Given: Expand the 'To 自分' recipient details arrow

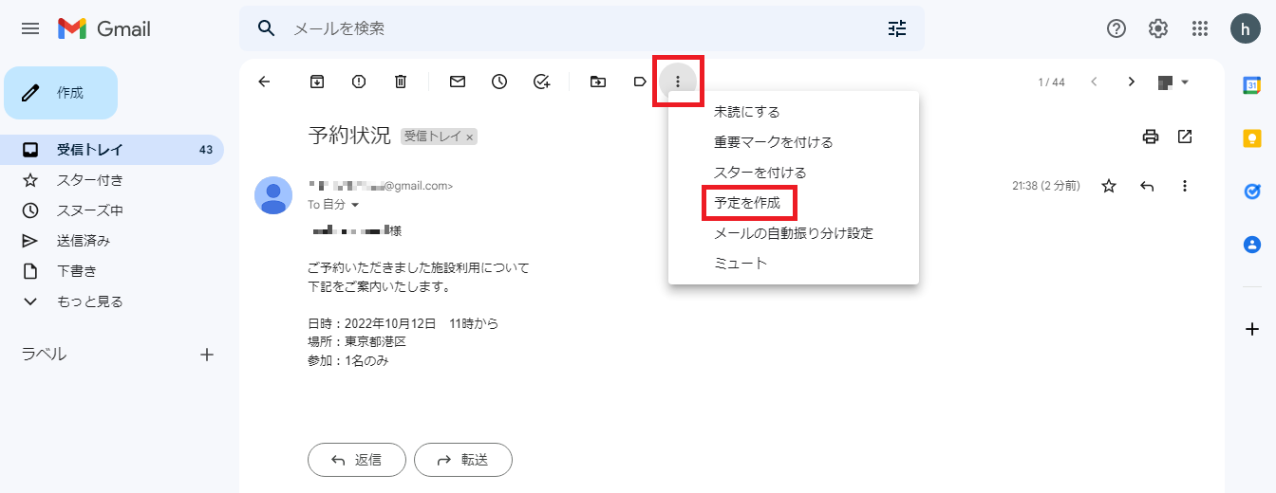Looking at the screenshot, I should 356,205.
